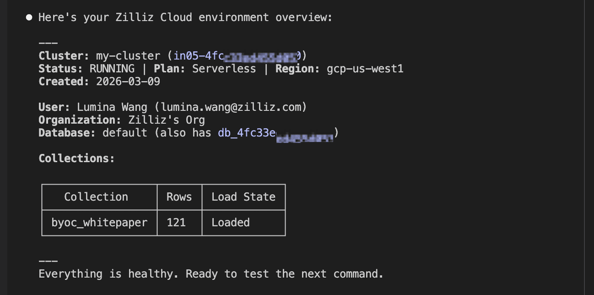Click the Everything is healthy message
Viewport: 594px width, 295px height.
(x=211, y=274)
